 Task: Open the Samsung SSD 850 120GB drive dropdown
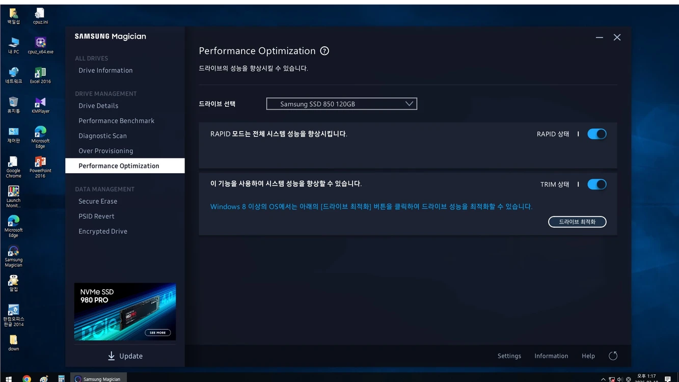[342, 104]
